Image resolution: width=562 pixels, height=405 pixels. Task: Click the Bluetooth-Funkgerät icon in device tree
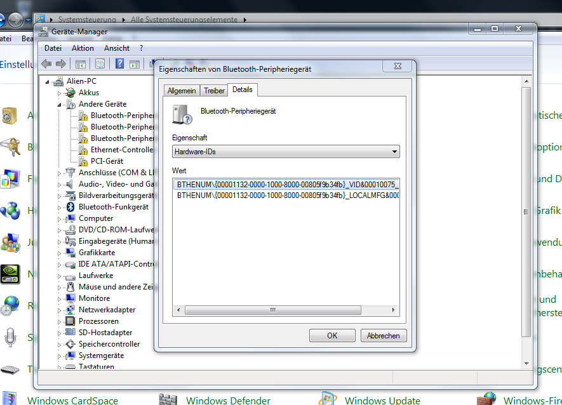(x=71, y=207)
